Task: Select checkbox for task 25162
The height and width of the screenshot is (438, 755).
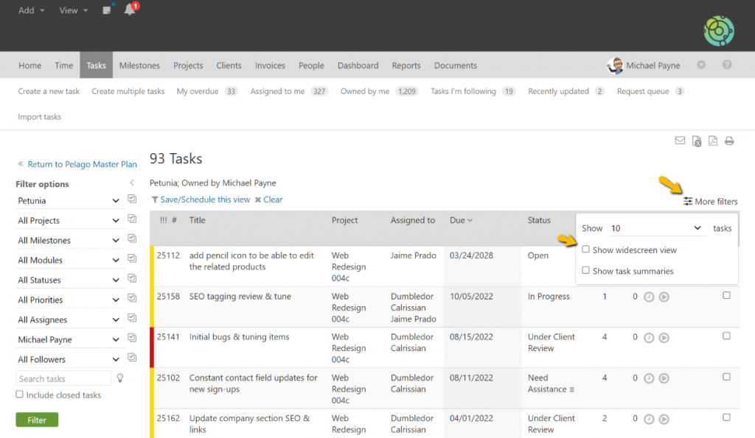Action: pyautogui.click(x=726, y=417)
